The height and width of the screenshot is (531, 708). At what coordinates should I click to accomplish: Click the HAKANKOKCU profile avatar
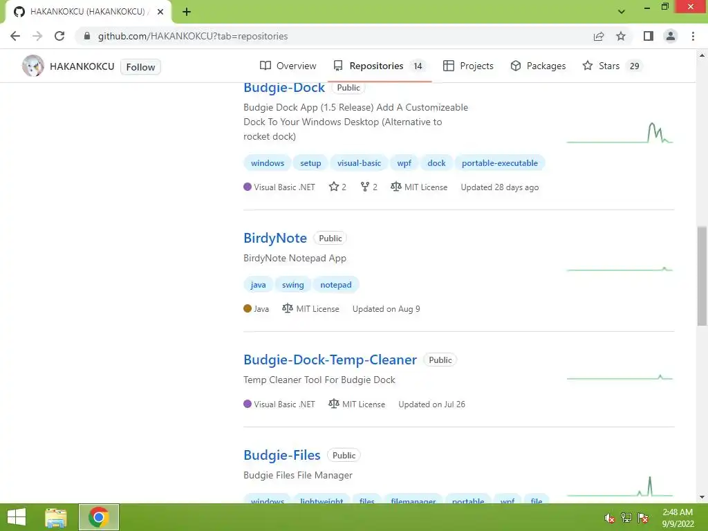tap(33, 66)
